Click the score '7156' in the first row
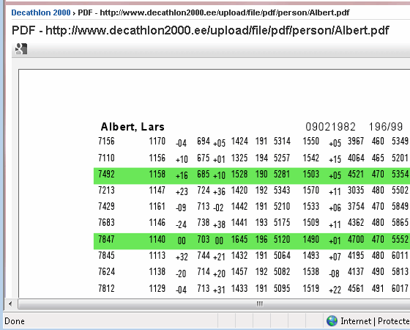 tap(106, 141)
